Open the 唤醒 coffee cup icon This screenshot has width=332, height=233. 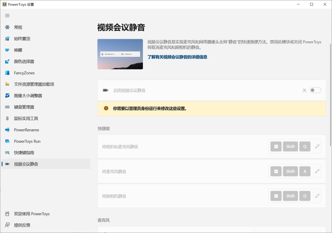(x=7, y=50)
